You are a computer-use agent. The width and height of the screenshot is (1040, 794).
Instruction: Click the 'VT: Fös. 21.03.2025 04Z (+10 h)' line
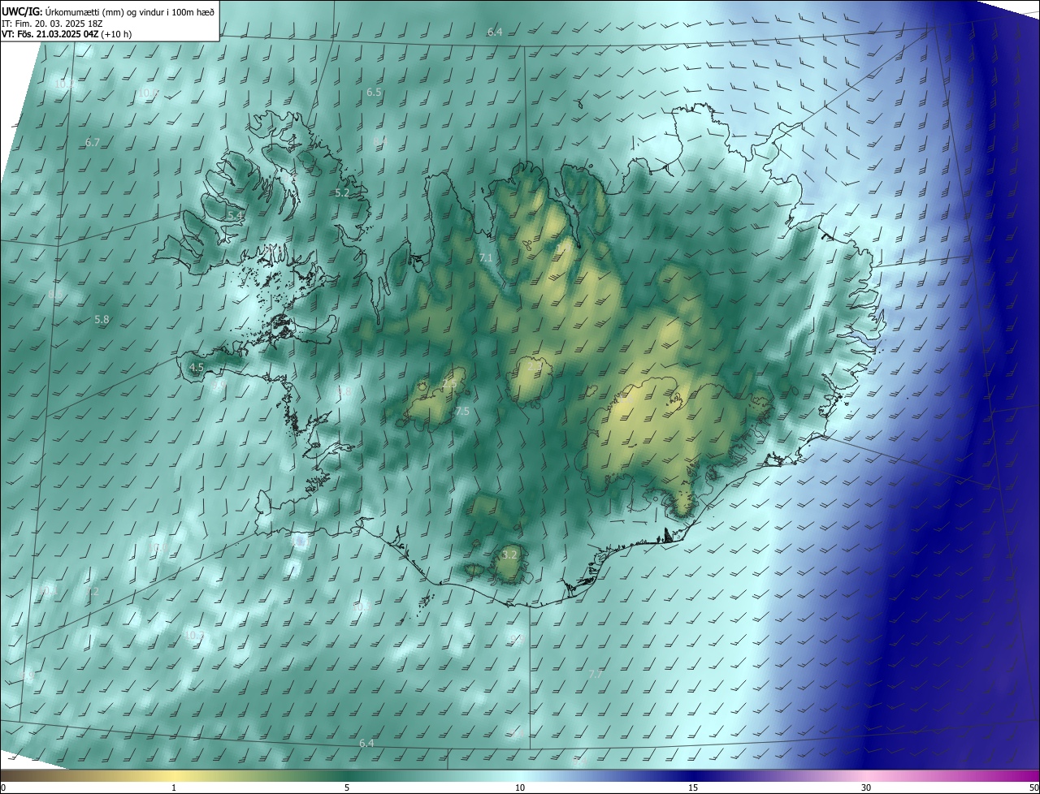point(67,34)
